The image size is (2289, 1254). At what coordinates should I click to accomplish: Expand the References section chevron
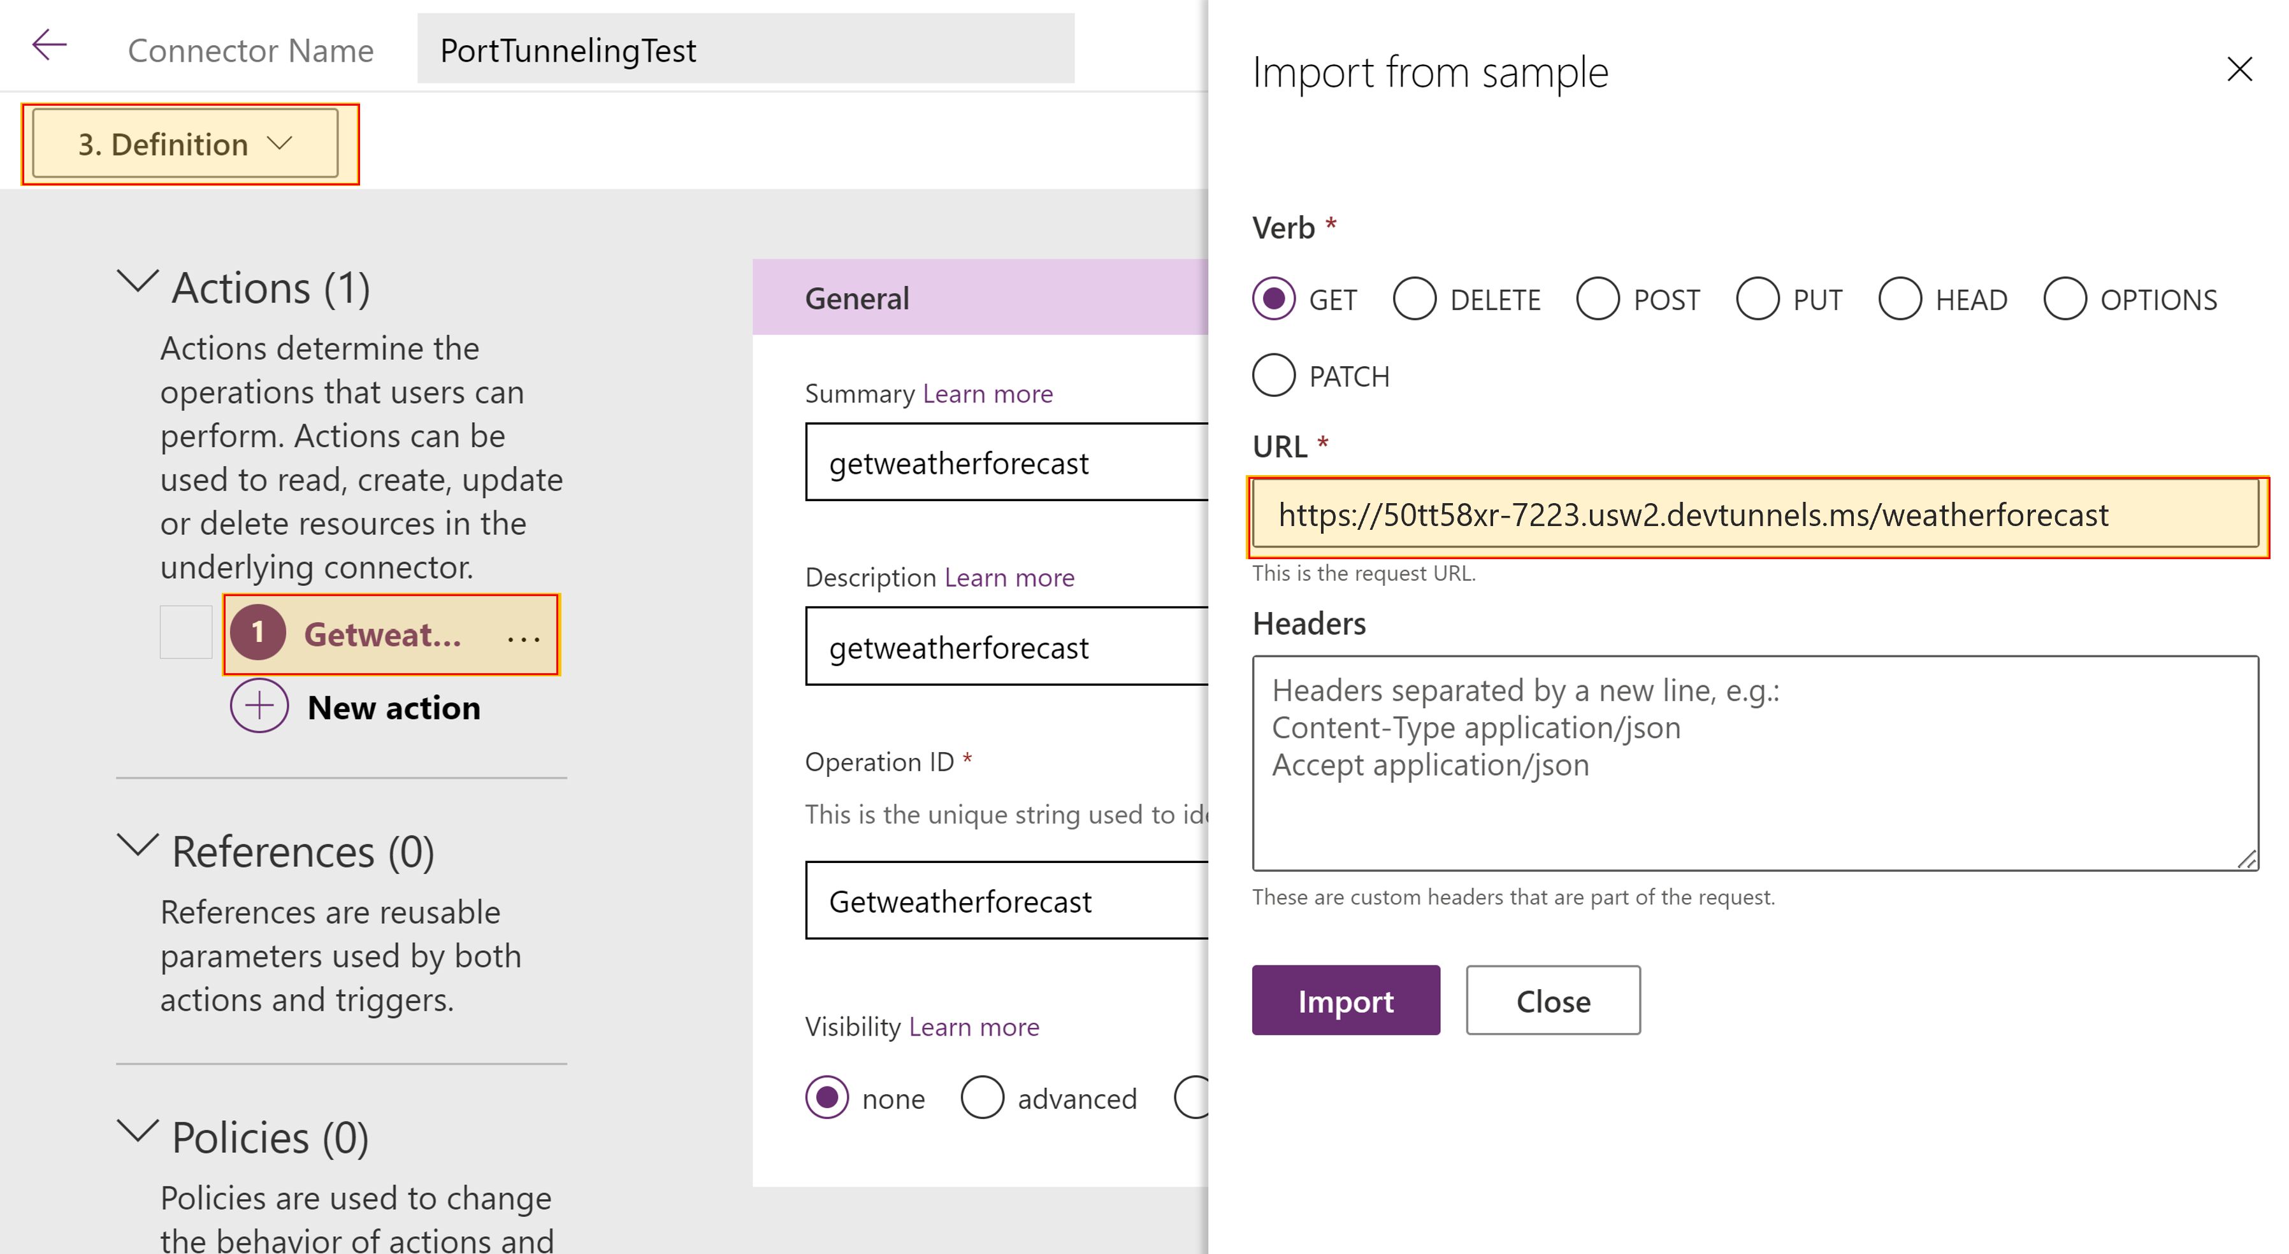coord(136,846)
